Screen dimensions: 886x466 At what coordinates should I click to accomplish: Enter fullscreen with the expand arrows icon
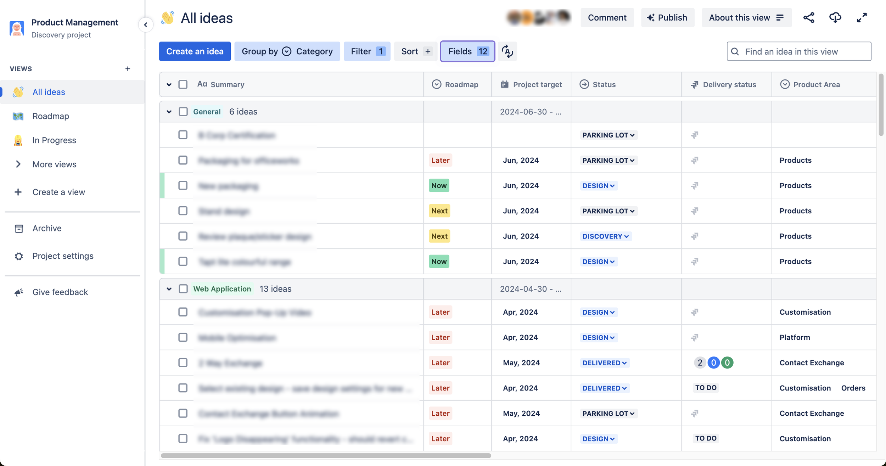coord(862,17)
